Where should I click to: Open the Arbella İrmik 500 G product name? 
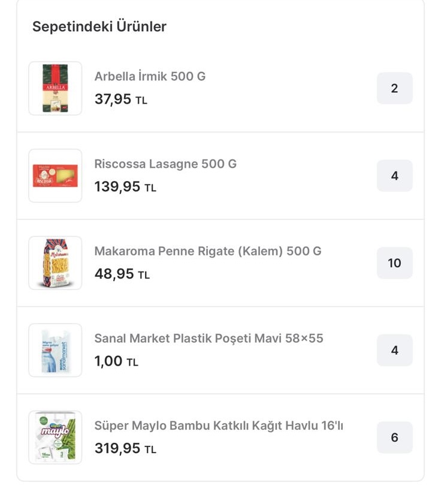(x=150, y=77)
